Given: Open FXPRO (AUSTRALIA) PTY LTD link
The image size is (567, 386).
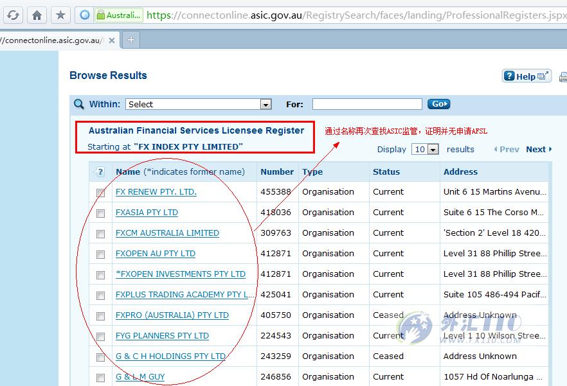Looking at the screenshot, I should click(x=172, y=315).
